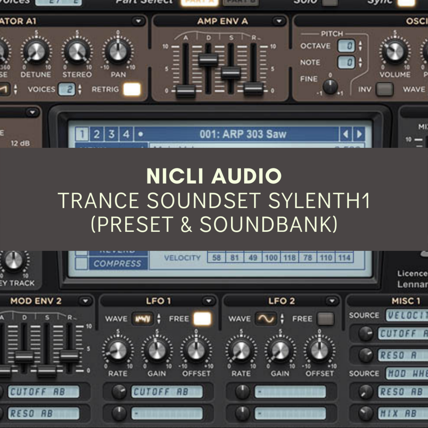Image resolution: width=428 pixels, height=428 pixels.
Task: Move the AMP ENV A release slider
Action: click(x=253, y=88)
